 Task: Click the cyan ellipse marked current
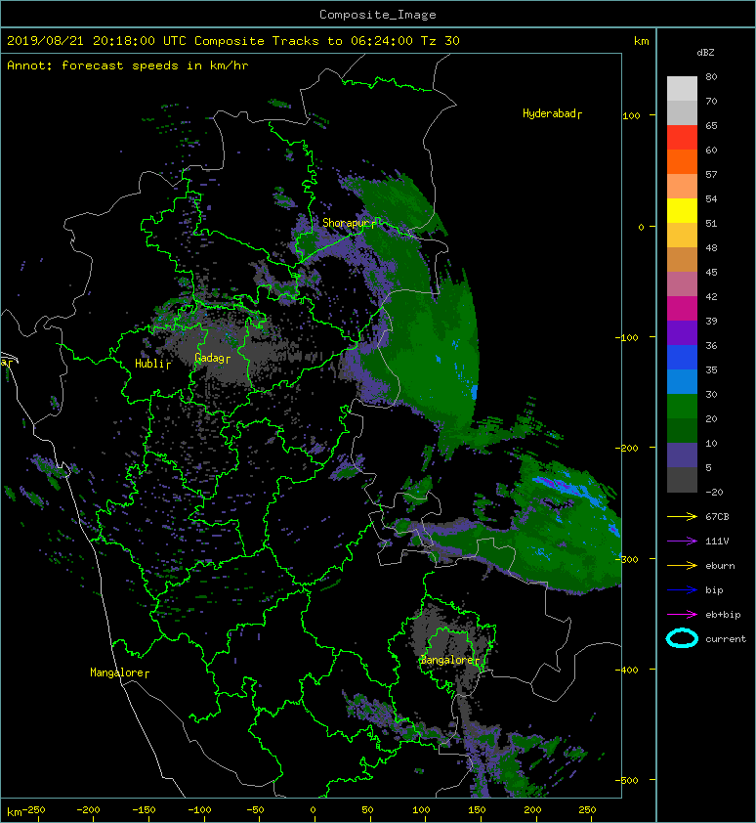(682, 638)
